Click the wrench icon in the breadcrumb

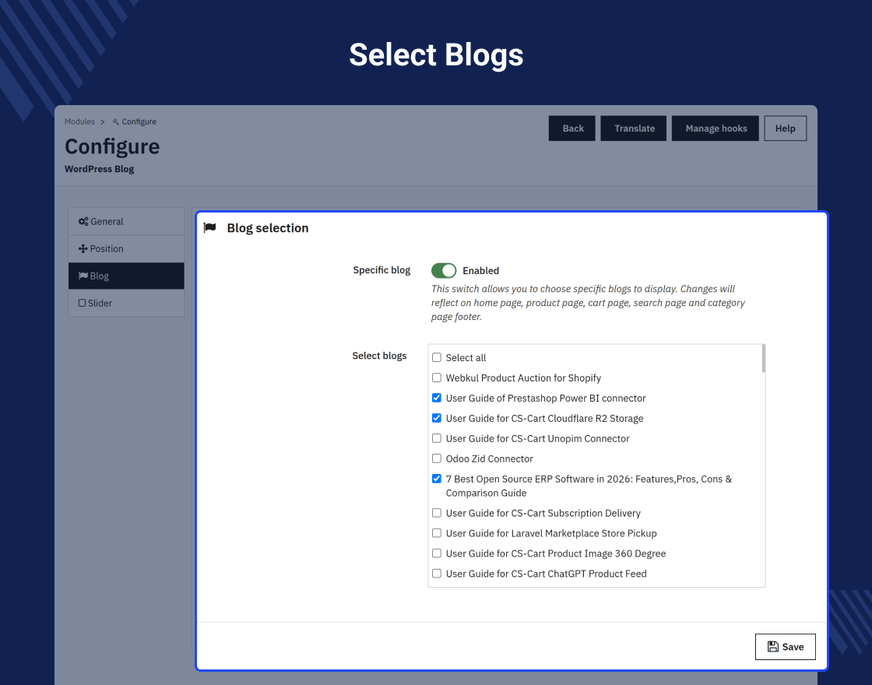tap(116, 121)
